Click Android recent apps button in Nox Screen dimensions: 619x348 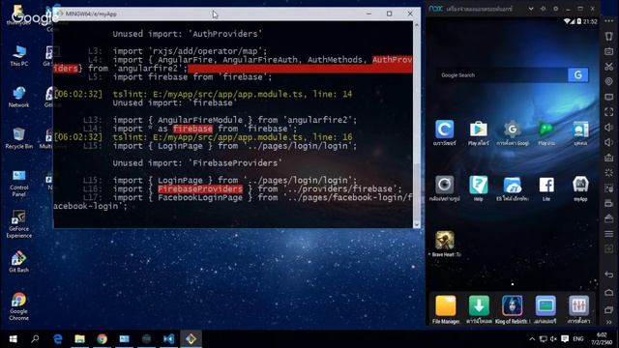click(x=608, y=310)
